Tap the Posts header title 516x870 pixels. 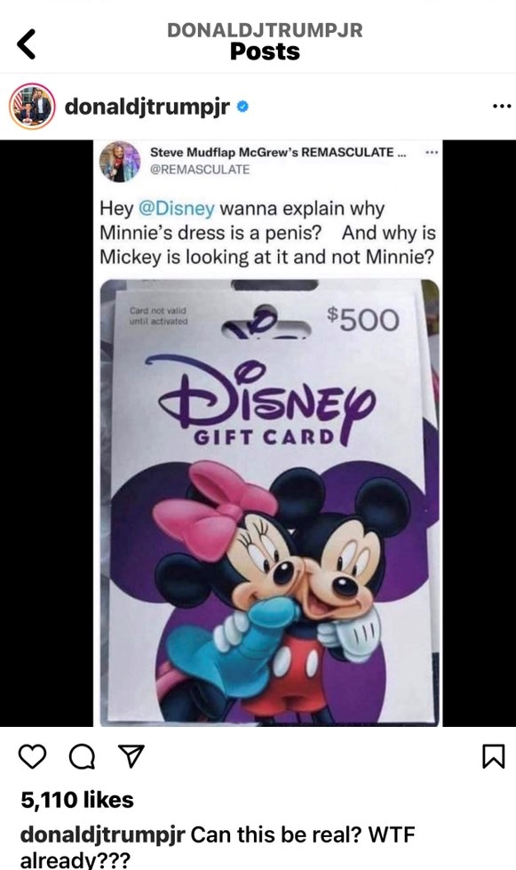(x=265, y=52)
